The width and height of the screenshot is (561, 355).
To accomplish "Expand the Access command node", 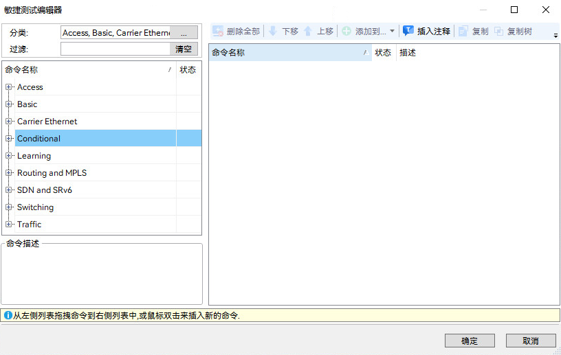I will (x=9, y=87).
